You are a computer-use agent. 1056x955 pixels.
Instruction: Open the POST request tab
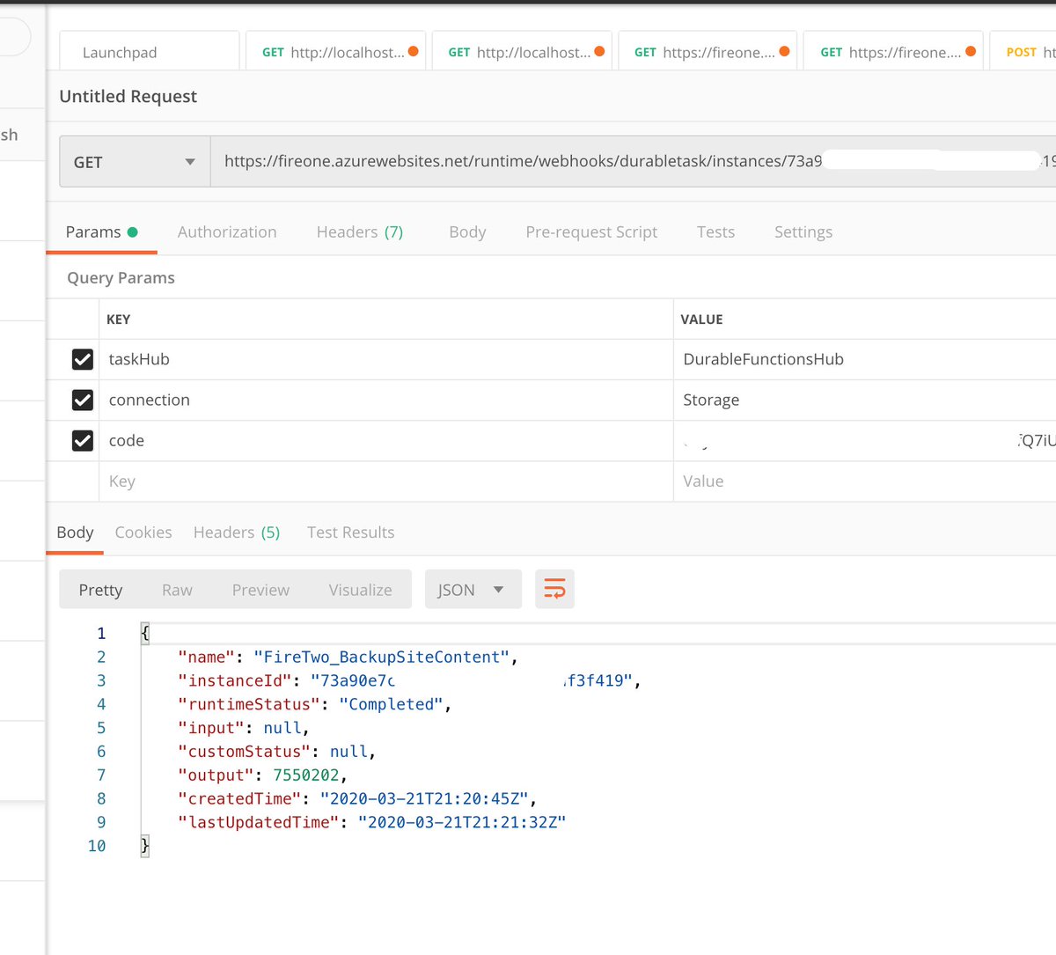(1023, 52)
